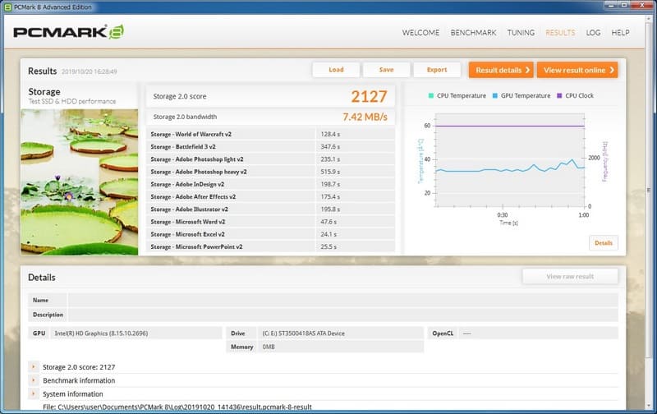Click the PCMark title bar app icon

pyautogui.click(x=7, y=7)
